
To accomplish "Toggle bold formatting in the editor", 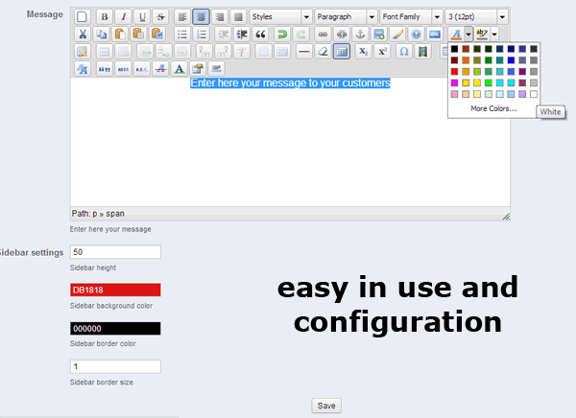I will [104, 17].
